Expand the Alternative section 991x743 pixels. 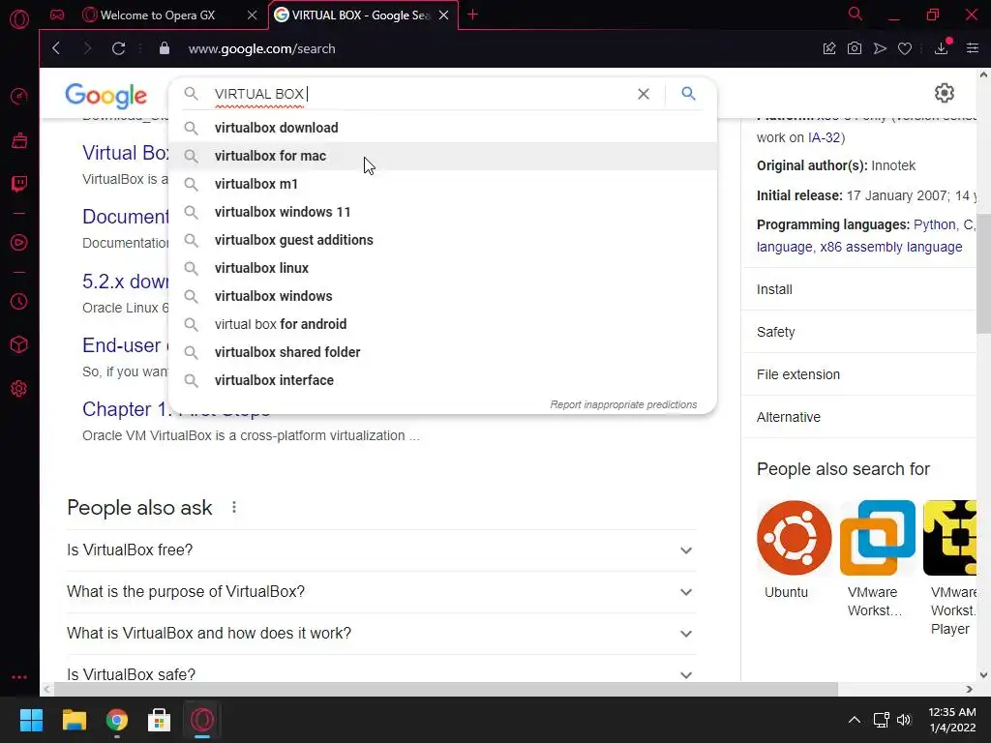click(x=859, y=417)
